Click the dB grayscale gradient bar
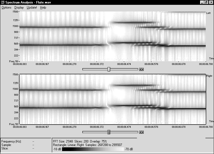Viewport: 214px width, 154px height. pyautogui.click(x=93, y=149)
